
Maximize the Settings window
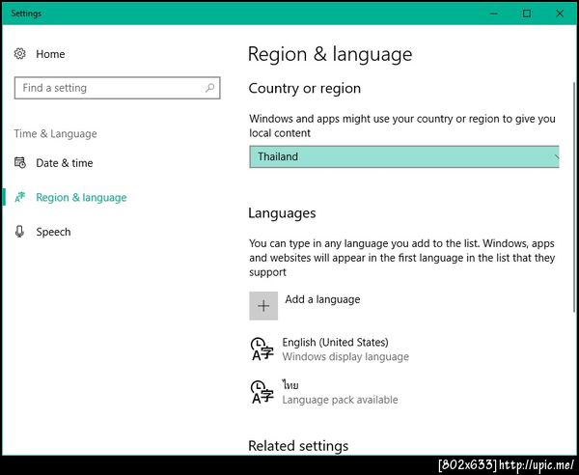[527, 14]
